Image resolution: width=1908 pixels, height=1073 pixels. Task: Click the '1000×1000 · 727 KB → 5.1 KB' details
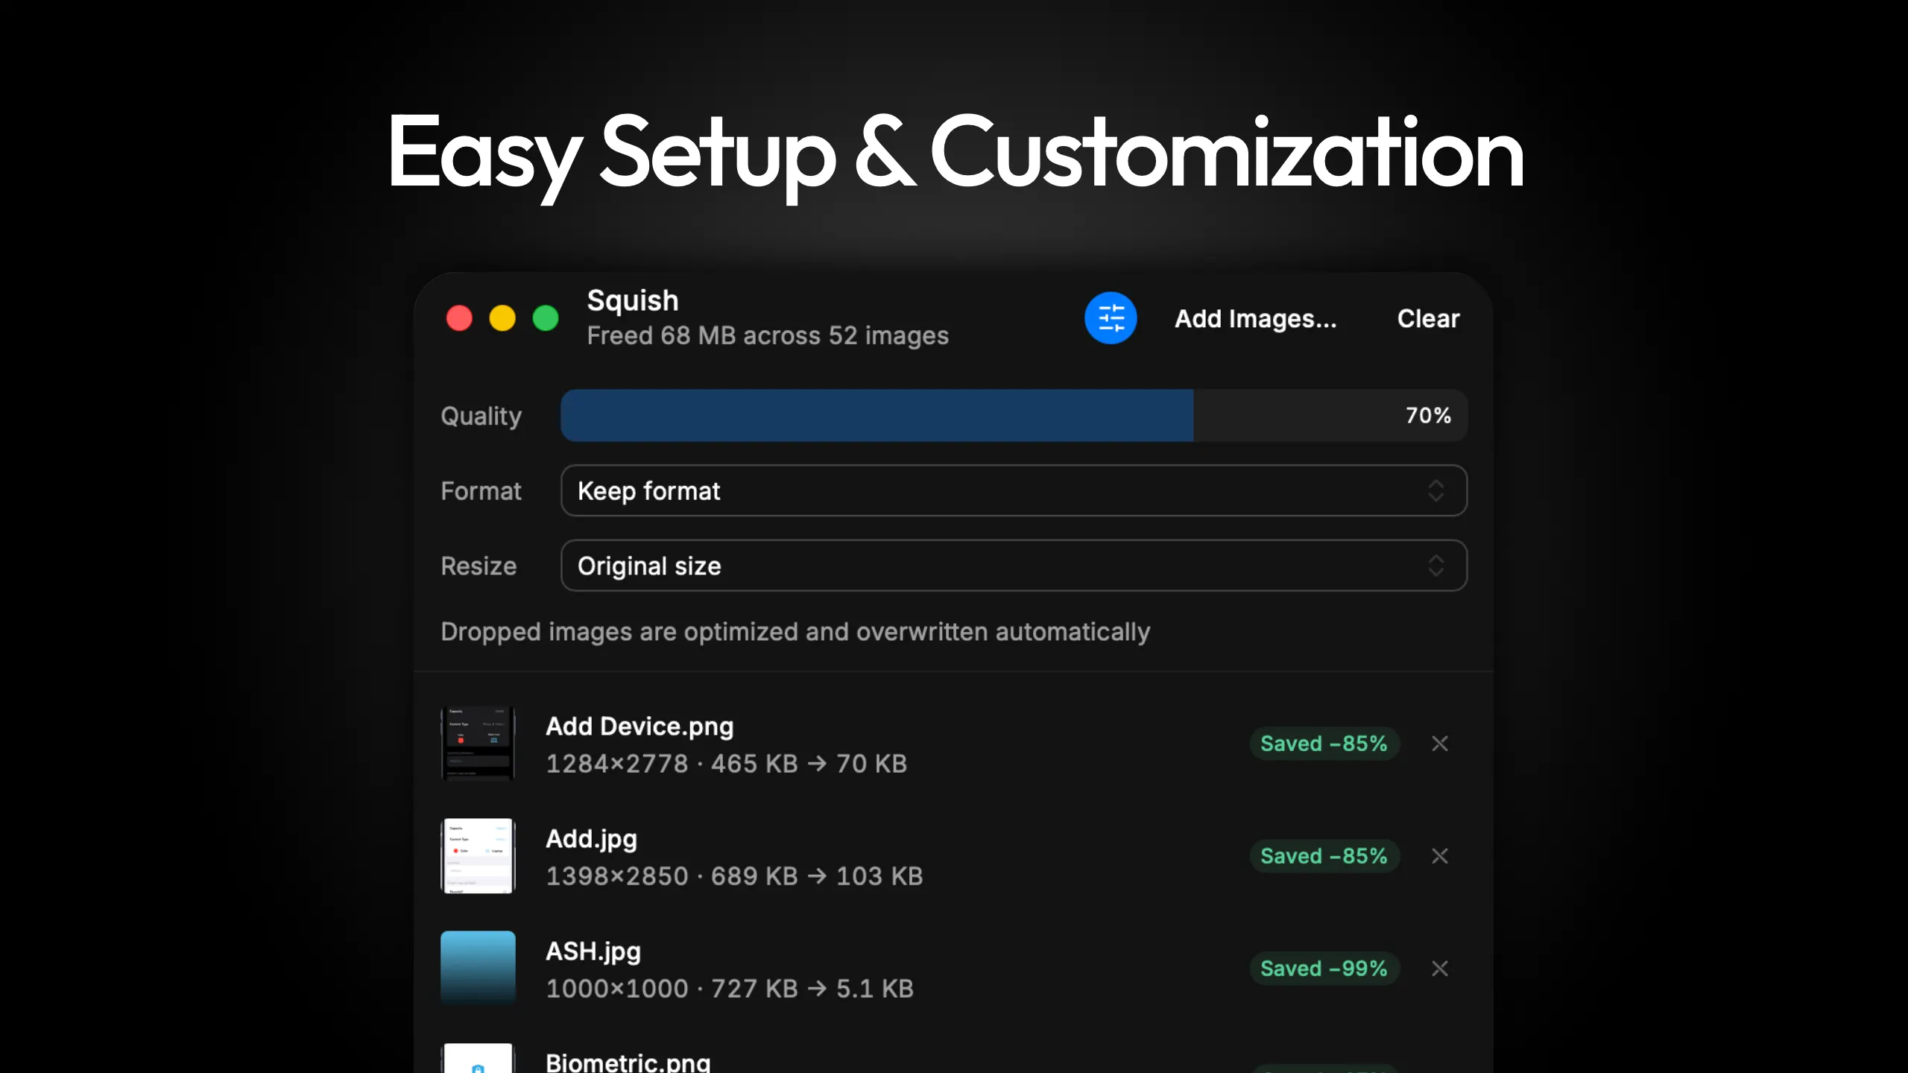tap(730, 989)
